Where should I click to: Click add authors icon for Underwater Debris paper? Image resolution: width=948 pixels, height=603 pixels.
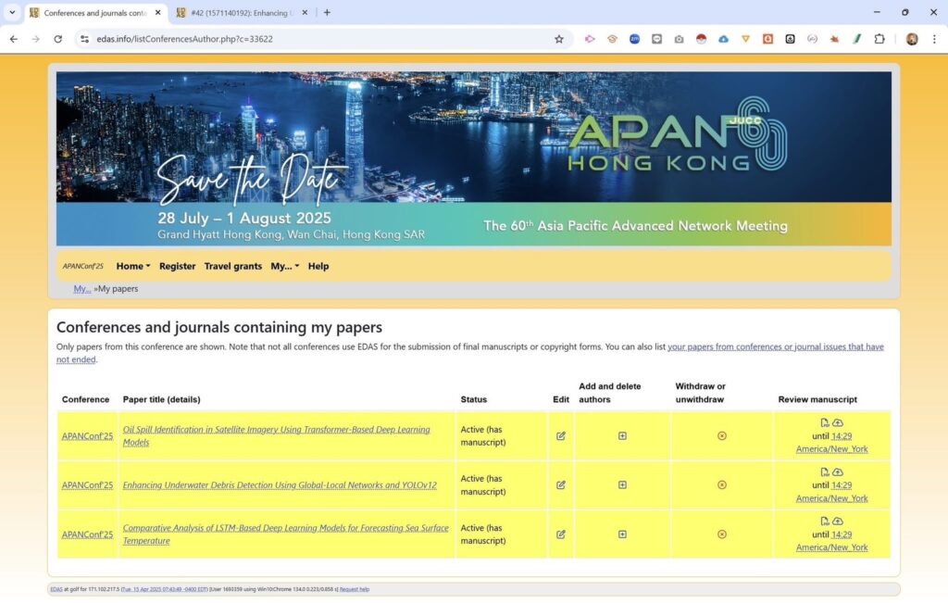tap(622, 484)
